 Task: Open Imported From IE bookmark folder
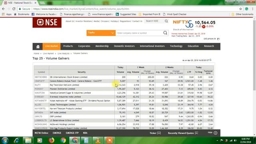coord(150,14)
